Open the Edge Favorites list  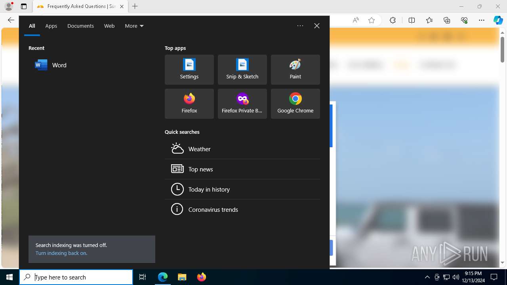429,20
